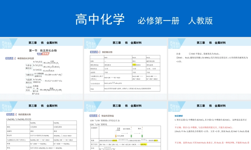The image size is (251, 150).
Task: Click the 实验操作 row label
Action: [x=94, y=128]
